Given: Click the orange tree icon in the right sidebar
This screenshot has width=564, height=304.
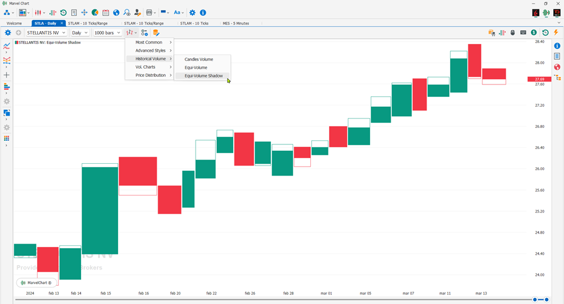Looking at the screenshot, I should [x=557, y=77].
